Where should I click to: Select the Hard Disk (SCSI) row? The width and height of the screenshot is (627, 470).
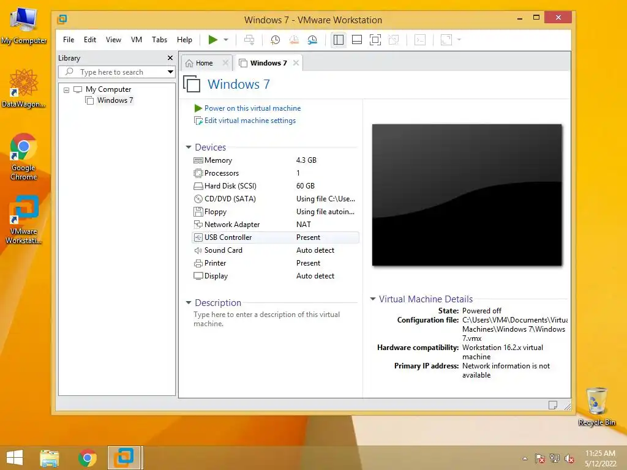click(x=276, y=186)
